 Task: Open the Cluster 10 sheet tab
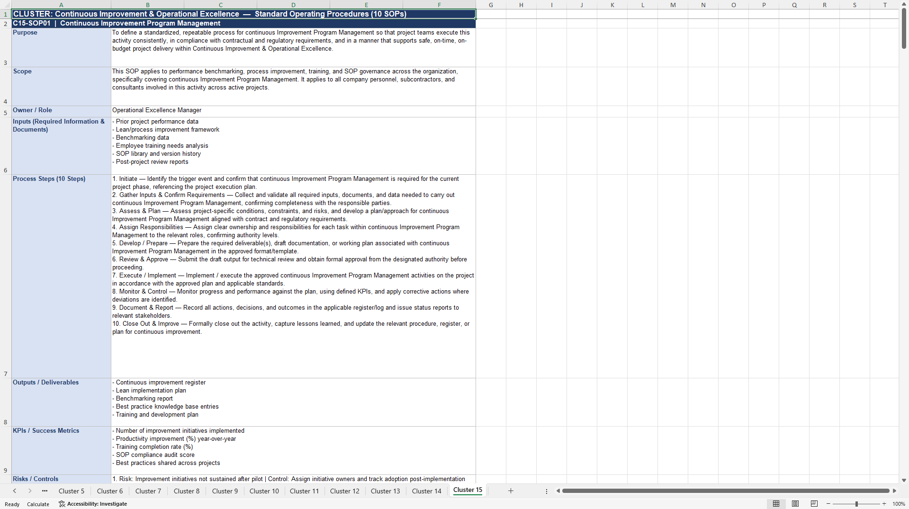point(264,491)
